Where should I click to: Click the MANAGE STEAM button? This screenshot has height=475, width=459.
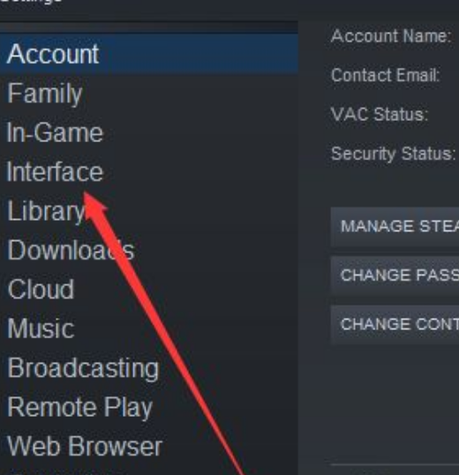(395, 227)
